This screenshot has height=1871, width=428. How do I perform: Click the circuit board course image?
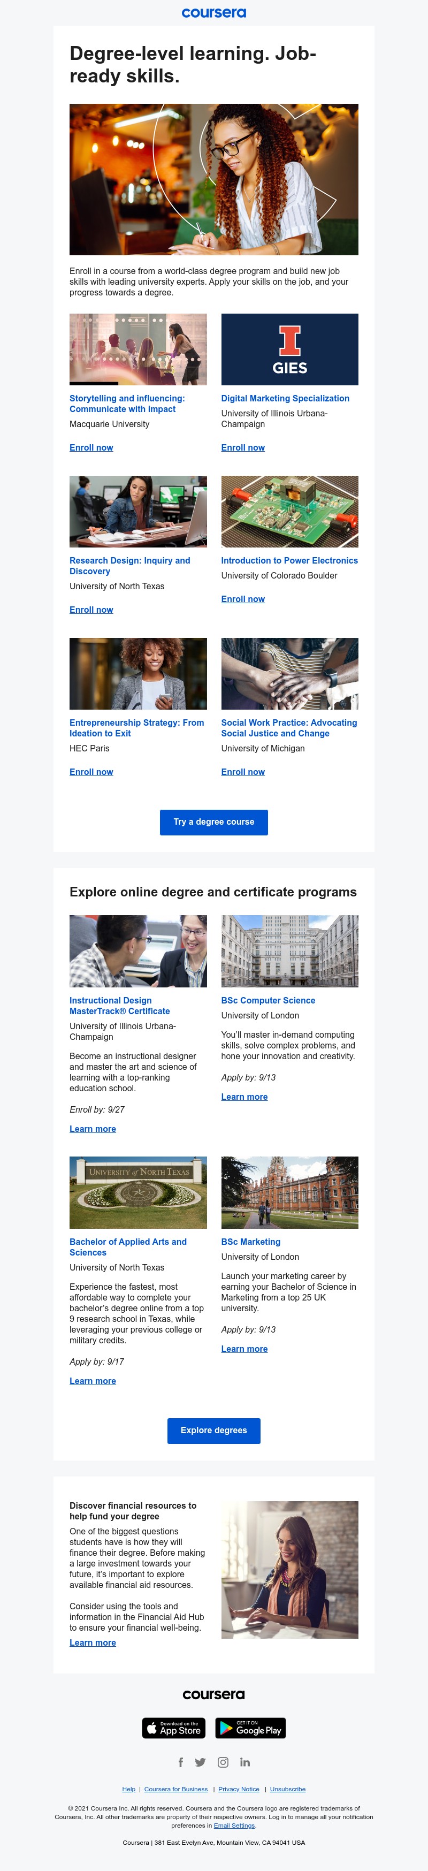click(290, 511)
